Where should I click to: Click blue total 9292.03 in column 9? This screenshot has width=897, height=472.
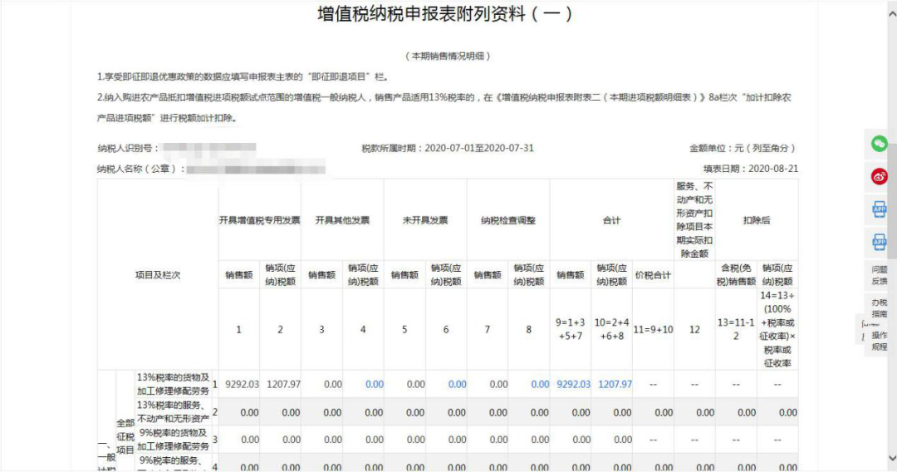(x=573, y=385)
